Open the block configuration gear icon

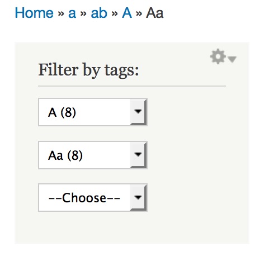218,56
